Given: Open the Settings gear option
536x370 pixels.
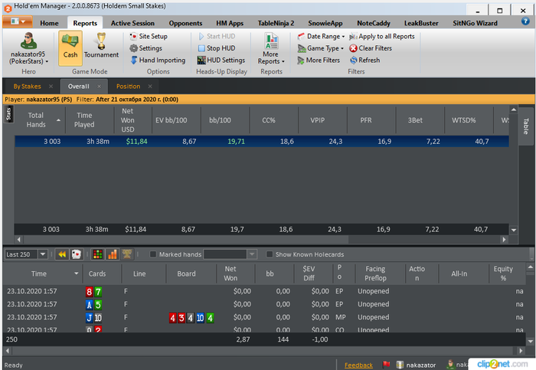Looking at the screenshot, I should click(146, 48).
